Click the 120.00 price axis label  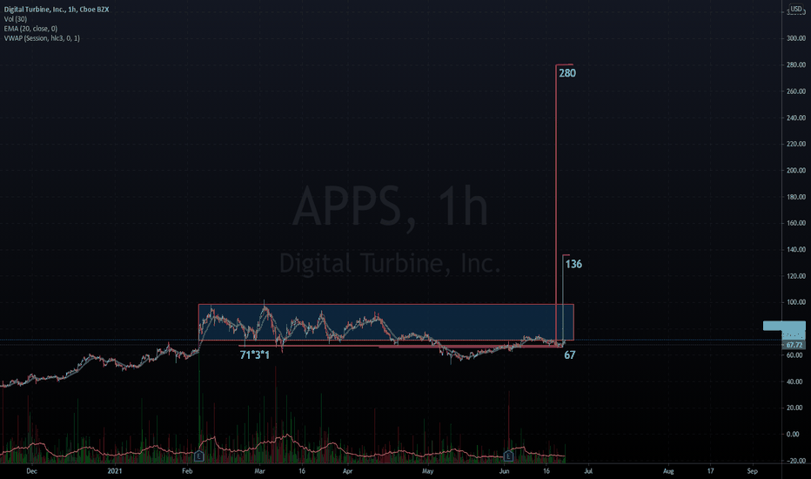pyautogui.click(x=796, y=276)
